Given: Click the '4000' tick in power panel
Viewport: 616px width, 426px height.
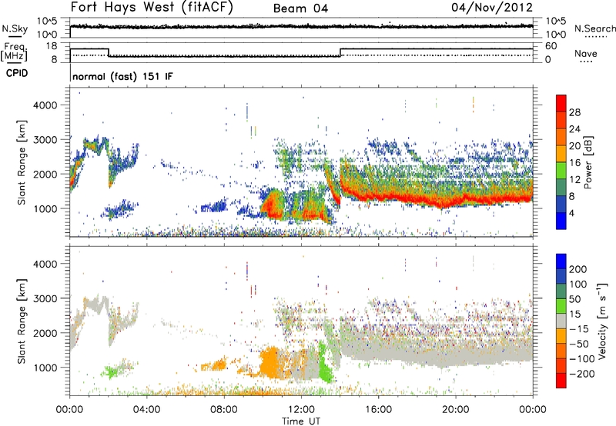Looking at the screenshot, I should click(x=45, y=105).
